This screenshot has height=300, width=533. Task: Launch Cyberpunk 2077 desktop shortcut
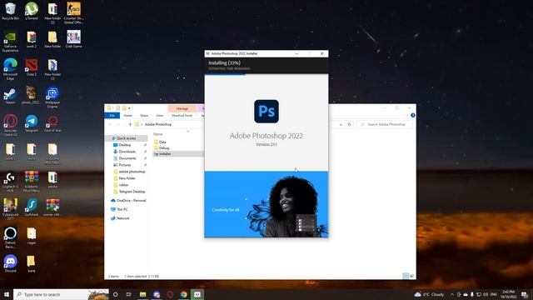(10, 209)
